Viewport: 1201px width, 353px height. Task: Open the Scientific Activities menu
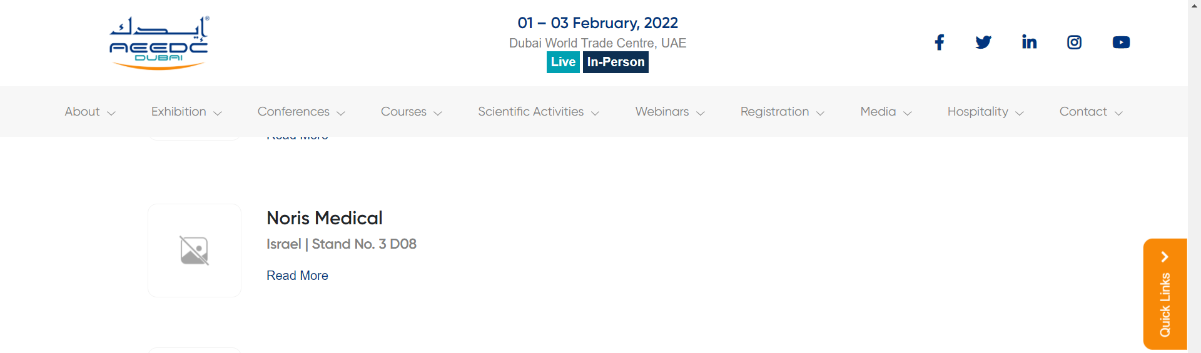[539, 112]
